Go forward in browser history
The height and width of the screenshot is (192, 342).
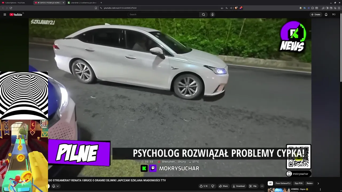click(7, 8)
